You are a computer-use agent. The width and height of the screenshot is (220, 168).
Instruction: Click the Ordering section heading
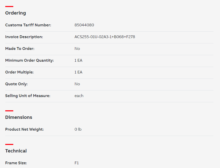(x=16, y=13)
